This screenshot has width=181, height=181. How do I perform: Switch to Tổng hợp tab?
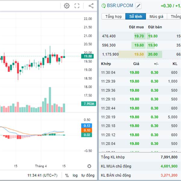coord(113,17)
